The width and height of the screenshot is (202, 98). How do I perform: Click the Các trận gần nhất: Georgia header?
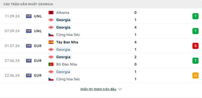tap(28, 4)
